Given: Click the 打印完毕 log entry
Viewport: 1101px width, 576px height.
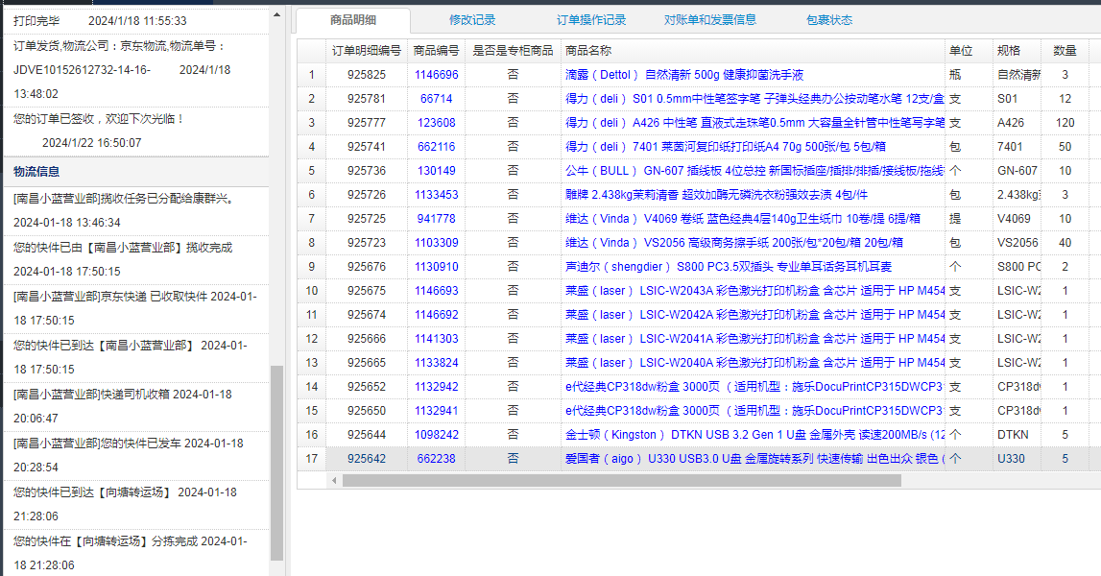Looking at the screenshot, I should [136, 21].
